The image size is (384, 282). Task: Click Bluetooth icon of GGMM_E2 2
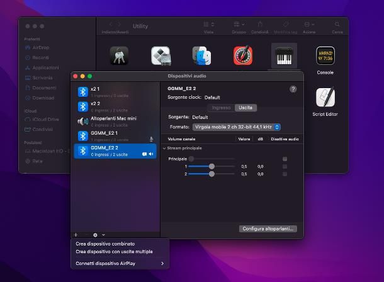tap(82, 151)
